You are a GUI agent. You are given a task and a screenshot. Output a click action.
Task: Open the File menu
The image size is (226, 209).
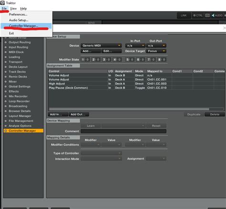4,9
